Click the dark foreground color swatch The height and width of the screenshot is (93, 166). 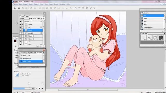(x=15, y=41)
